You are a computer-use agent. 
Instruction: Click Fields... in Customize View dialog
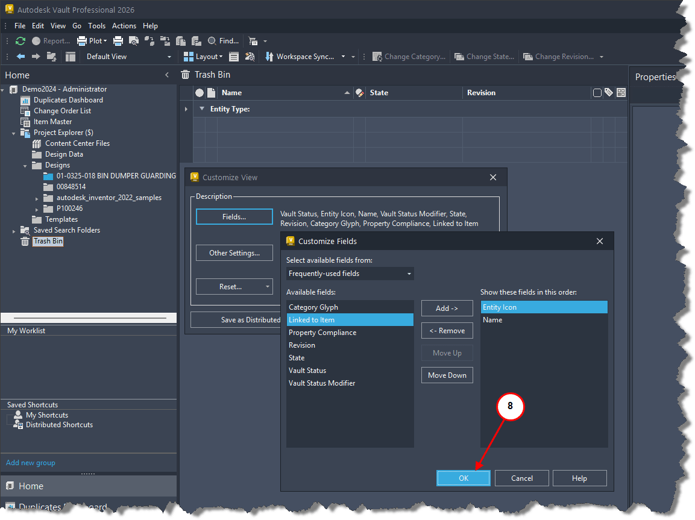[234, 216]
